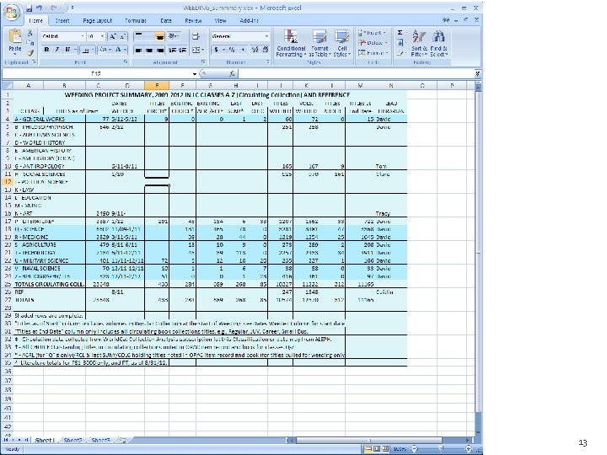The image size is (607, 455).
Task: Increase the font size
Action: coord(112,36)
